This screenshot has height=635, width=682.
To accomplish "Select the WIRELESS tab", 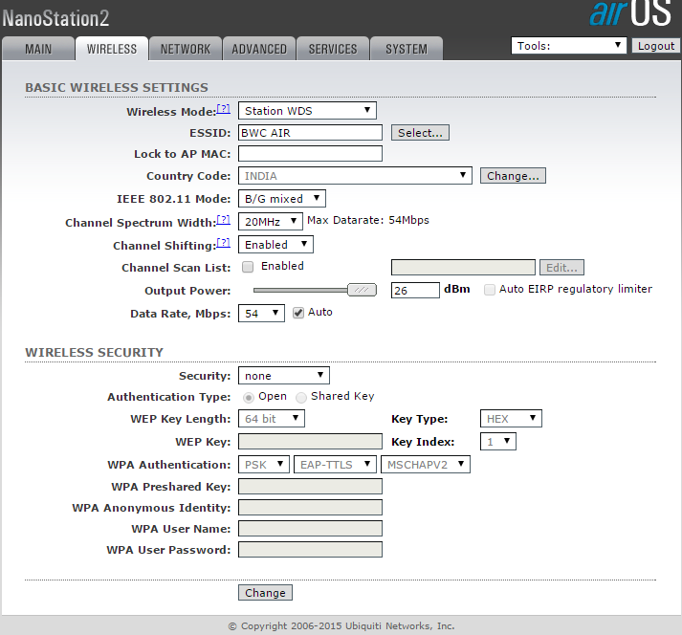I will [112, 49].
